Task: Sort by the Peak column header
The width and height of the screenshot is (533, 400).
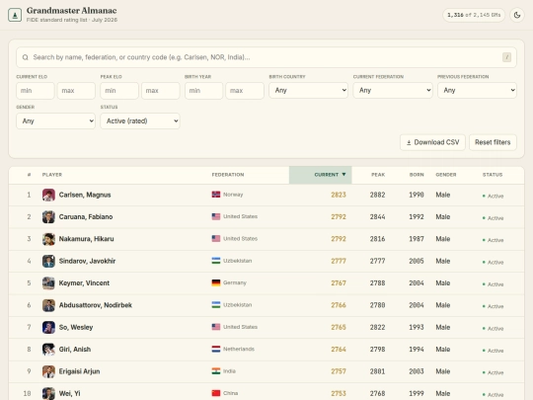Action: click(x=378, y=175)
